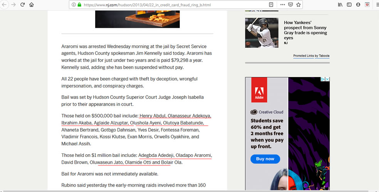The height and width of the screenshot is (192, 379).
Task: Click the text 'Judge Joseph Isabella'
Action: tap(181, 97)
